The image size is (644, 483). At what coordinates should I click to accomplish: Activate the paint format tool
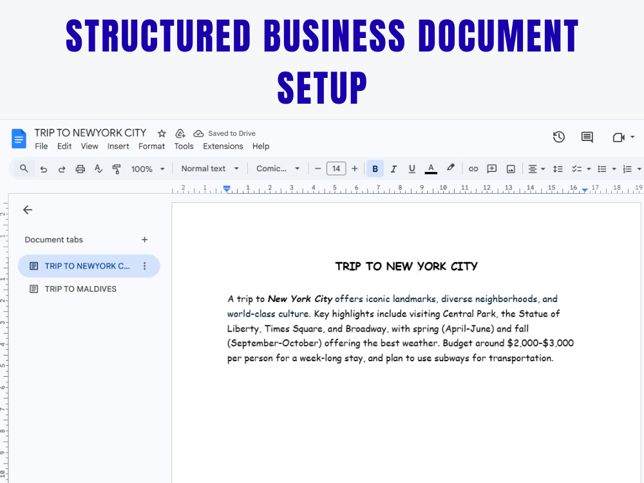click(117, 169)
